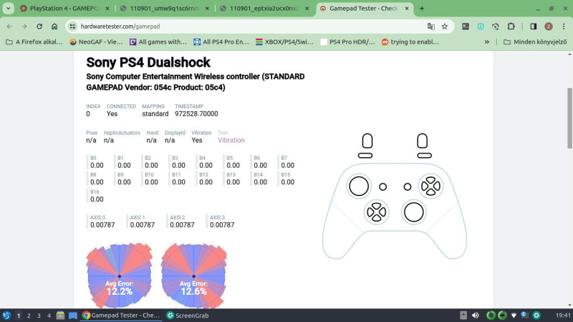This screenshot has width=573, height=322.
Task: Open a new browser tab
Action: (x=422, y=9)
